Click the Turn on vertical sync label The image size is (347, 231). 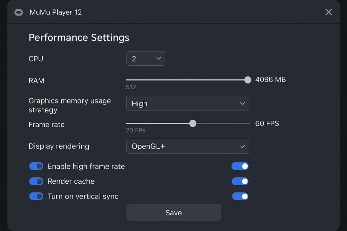(83, 197)
